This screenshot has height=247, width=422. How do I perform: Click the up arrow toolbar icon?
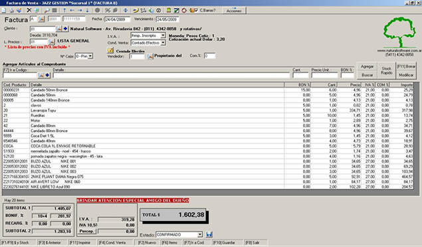pyautogui.click(x=64, y=10)
